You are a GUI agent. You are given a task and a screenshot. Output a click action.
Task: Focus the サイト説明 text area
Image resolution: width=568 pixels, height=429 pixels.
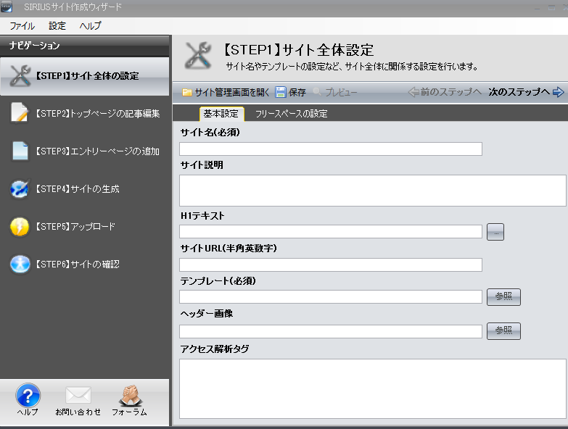click(x=373, y=191)
